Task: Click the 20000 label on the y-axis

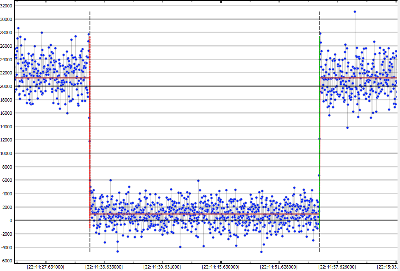Action: (x=7, y=86)
